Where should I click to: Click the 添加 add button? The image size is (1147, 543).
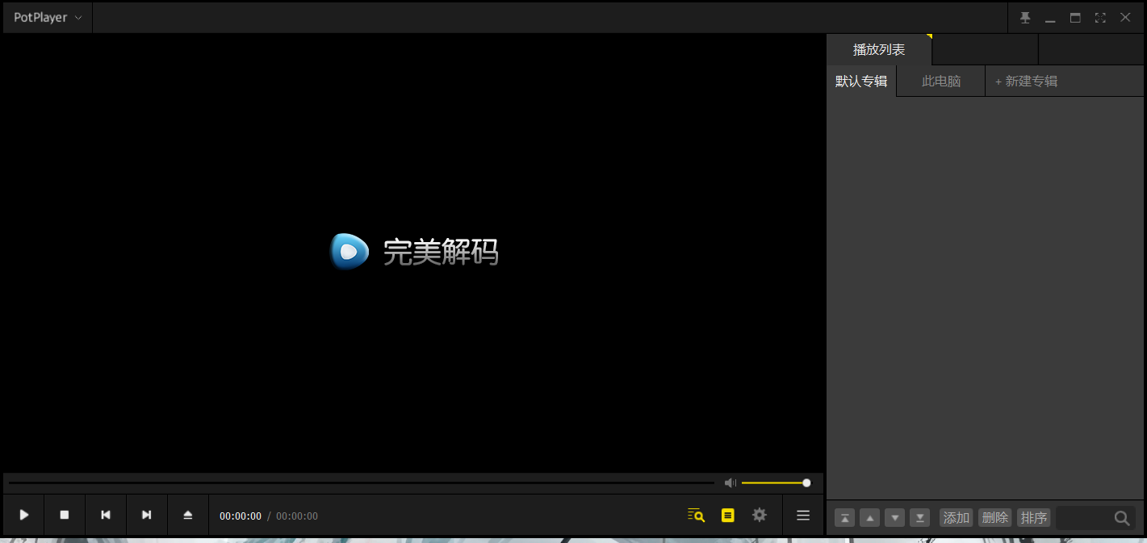pyautogui.click(x=956, y=517)
